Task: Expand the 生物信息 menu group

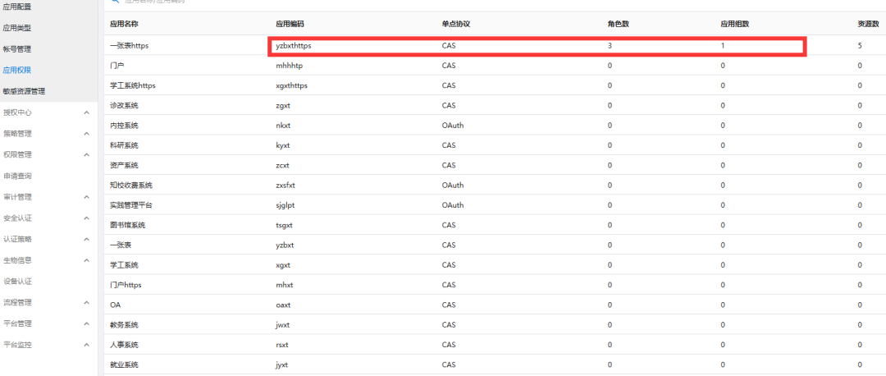Action: [86, 261]
